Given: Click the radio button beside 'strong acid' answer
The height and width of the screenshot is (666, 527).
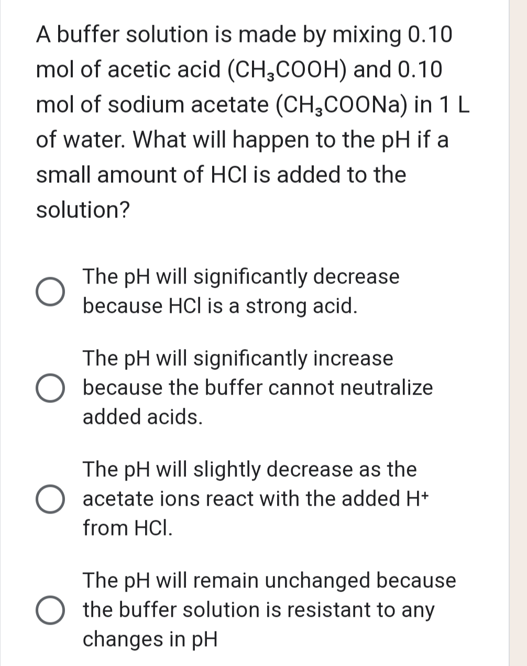Looking at the screenshot, I should (50, 291).
